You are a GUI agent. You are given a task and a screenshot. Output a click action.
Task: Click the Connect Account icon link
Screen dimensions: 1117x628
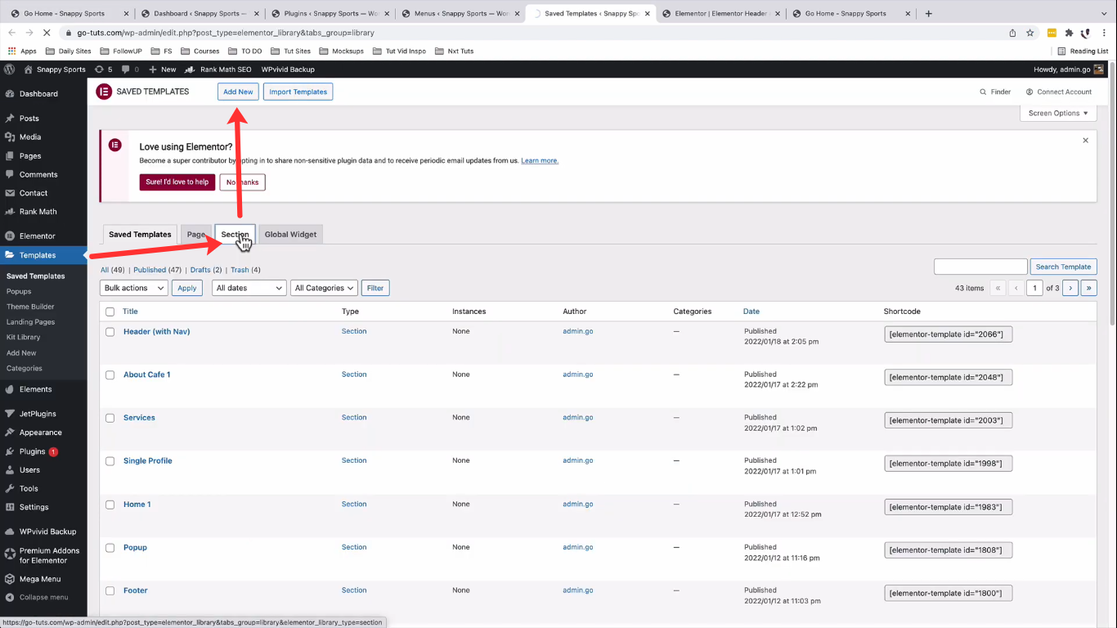coord(1030,92)
